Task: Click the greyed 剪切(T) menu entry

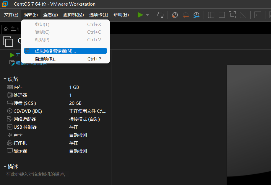Action: (65, 24)
